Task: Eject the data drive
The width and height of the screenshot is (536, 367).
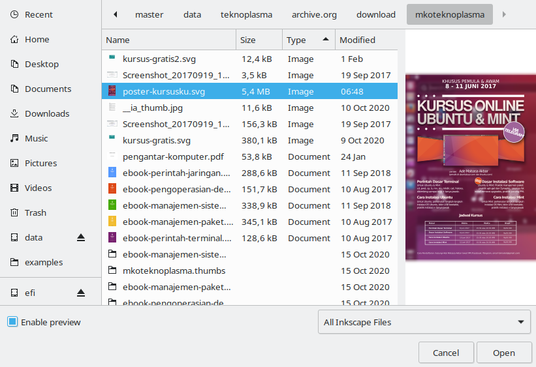Action: [x=81, y=238]
